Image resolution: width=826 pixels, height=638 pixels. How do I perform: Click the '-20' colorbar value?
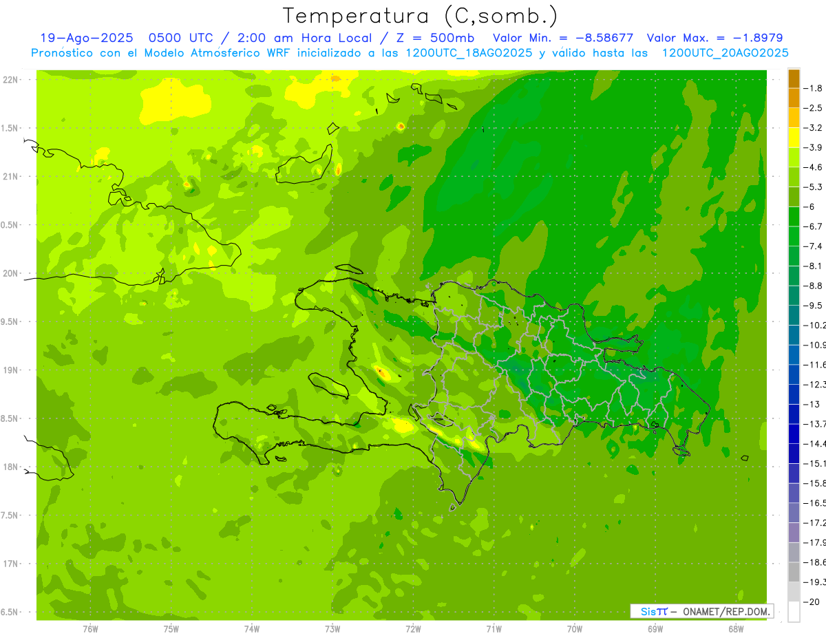click(812, 602)
